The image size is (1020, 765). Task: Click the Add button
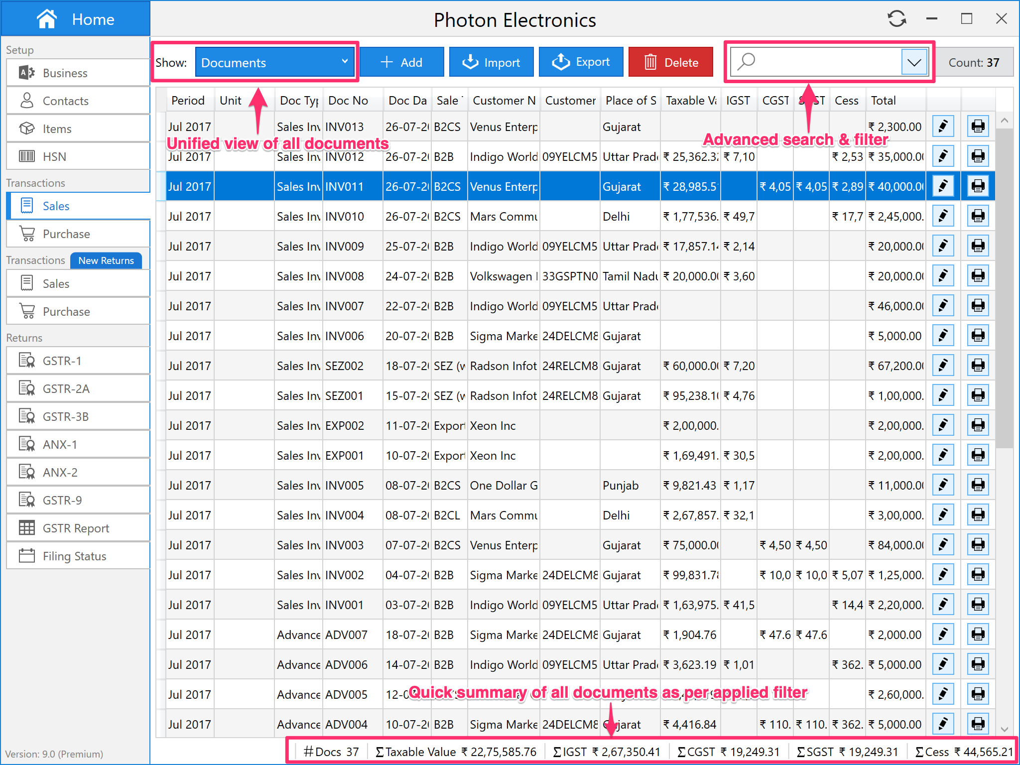tap(401, 62)
